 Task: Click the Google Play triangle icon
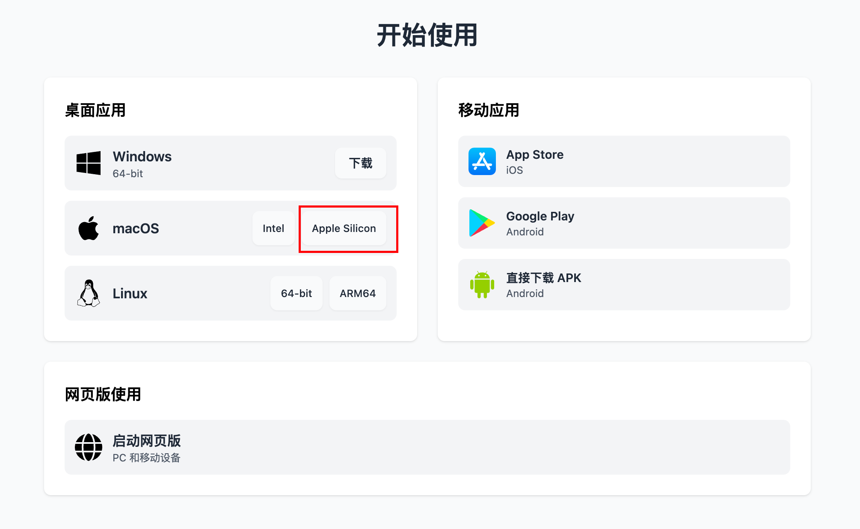click(481, 223)
